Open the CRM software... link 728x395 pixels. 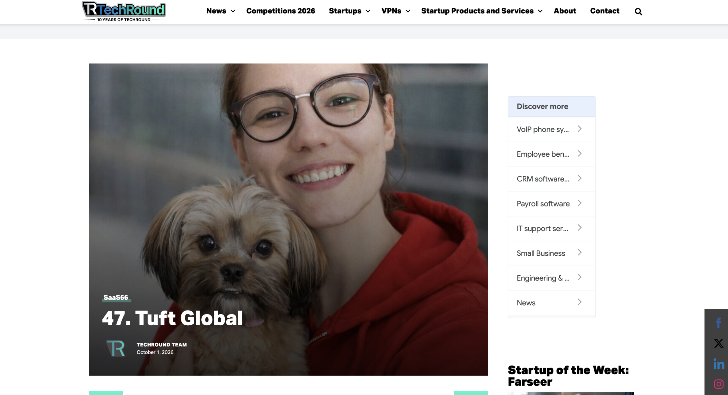click(x=543, y=179)
